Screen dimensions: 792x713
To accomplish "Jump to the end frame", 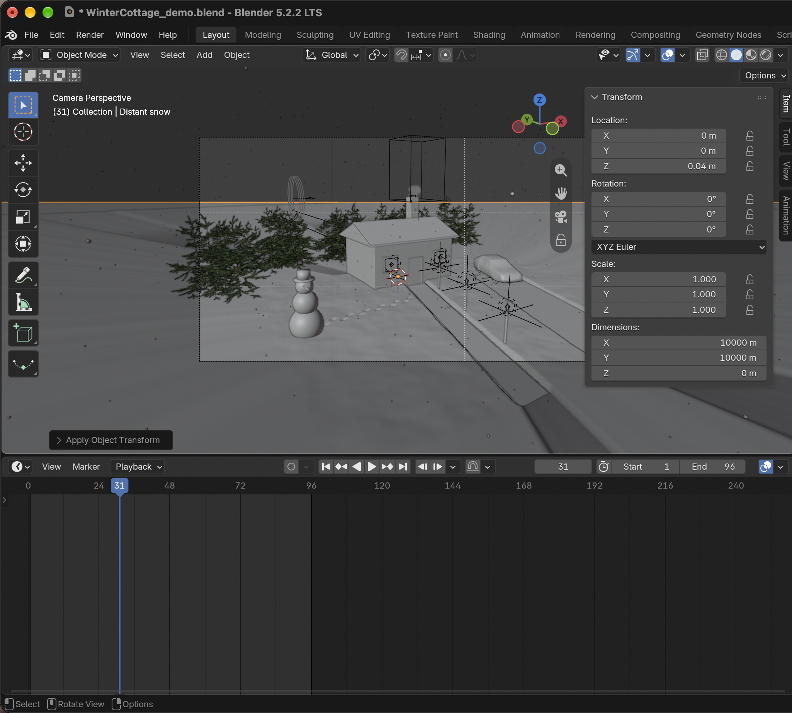I will (x=403, y=467).
